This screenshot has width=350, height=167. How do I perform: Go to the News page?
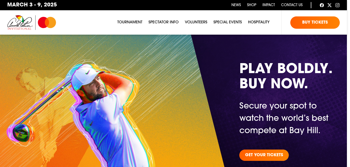click(236, 5)
